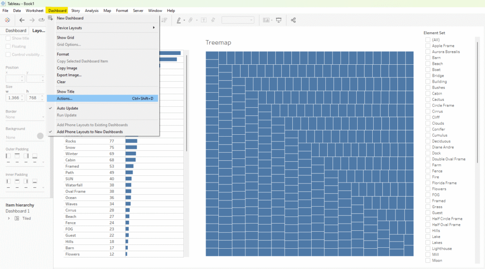The width and height of the screenshot is (485, 269).
Task: Click the width size input field
Action: [x=15, y=98]
